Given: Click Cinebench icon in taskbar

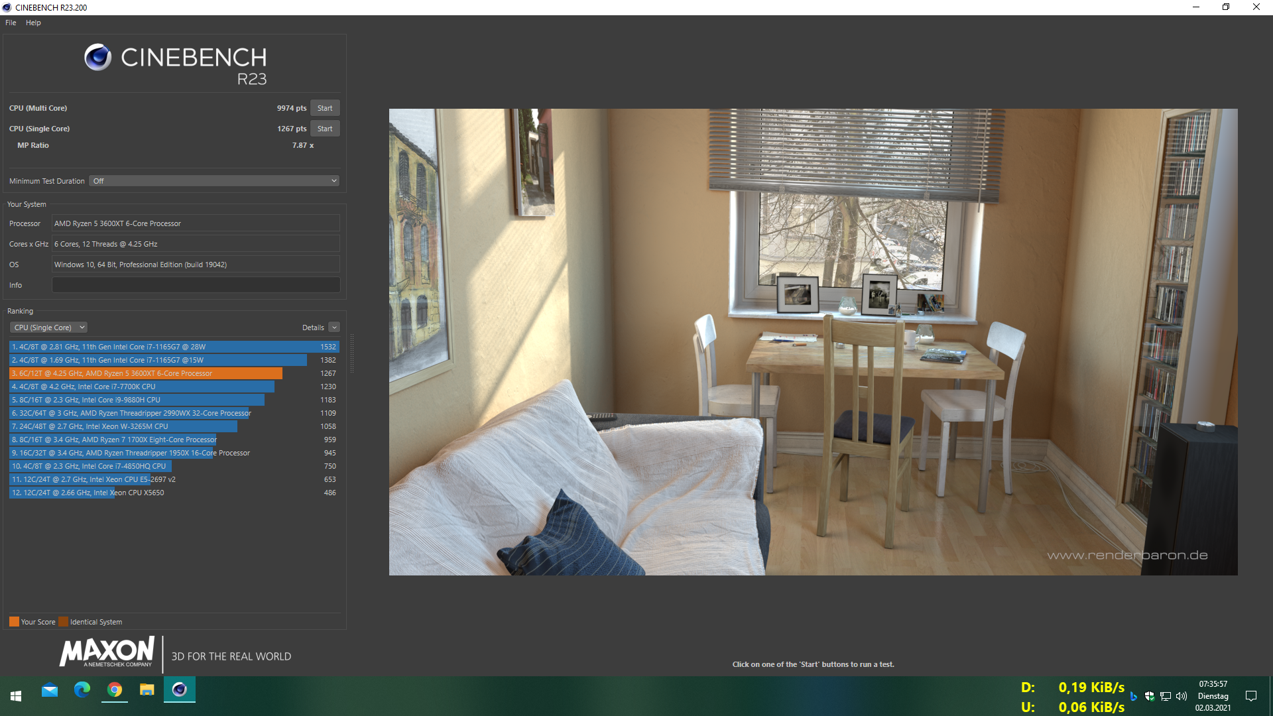Looking at the screenshot, I should [x=180, y=691].
